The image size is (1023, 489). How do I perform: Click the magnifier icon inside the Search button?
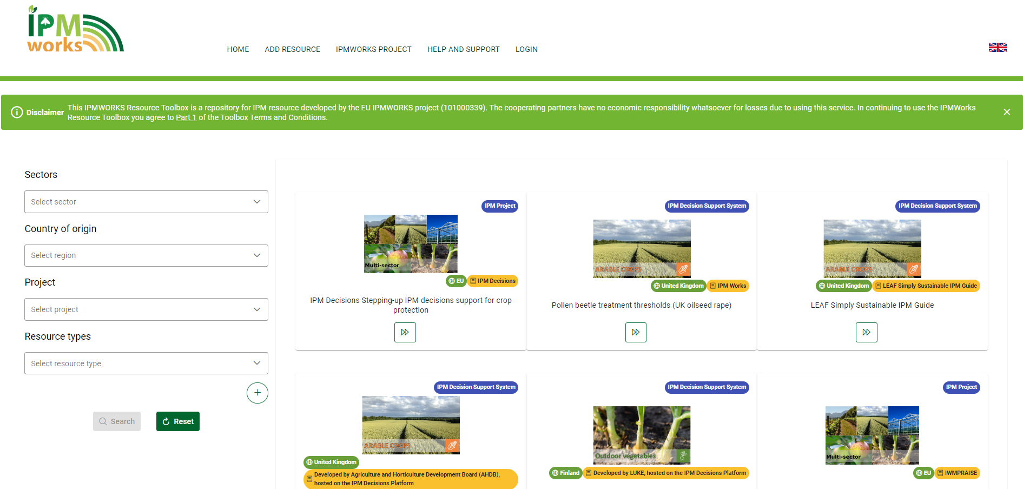pyautogui.click(x=103, y=421)
